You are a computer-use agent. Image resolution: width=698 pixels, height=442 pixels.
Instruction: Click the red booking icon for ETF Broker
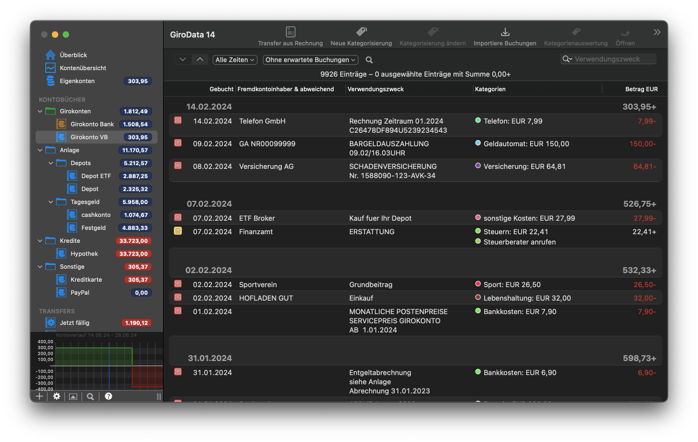(178, 217)
